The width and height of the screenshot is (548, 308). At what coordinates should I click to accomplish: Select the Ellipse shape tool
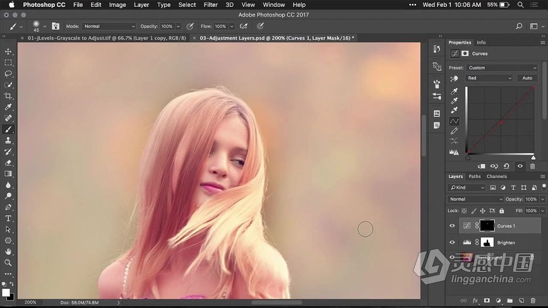tap(8, 241)
